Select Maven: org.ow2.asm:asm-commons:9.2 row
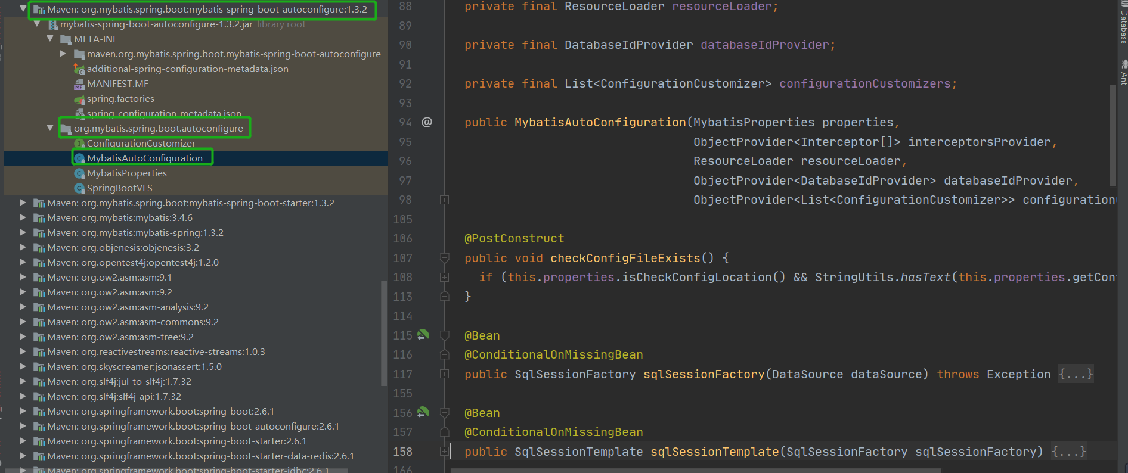This screenshot has width=1128, height=473. tap(196, 322)
